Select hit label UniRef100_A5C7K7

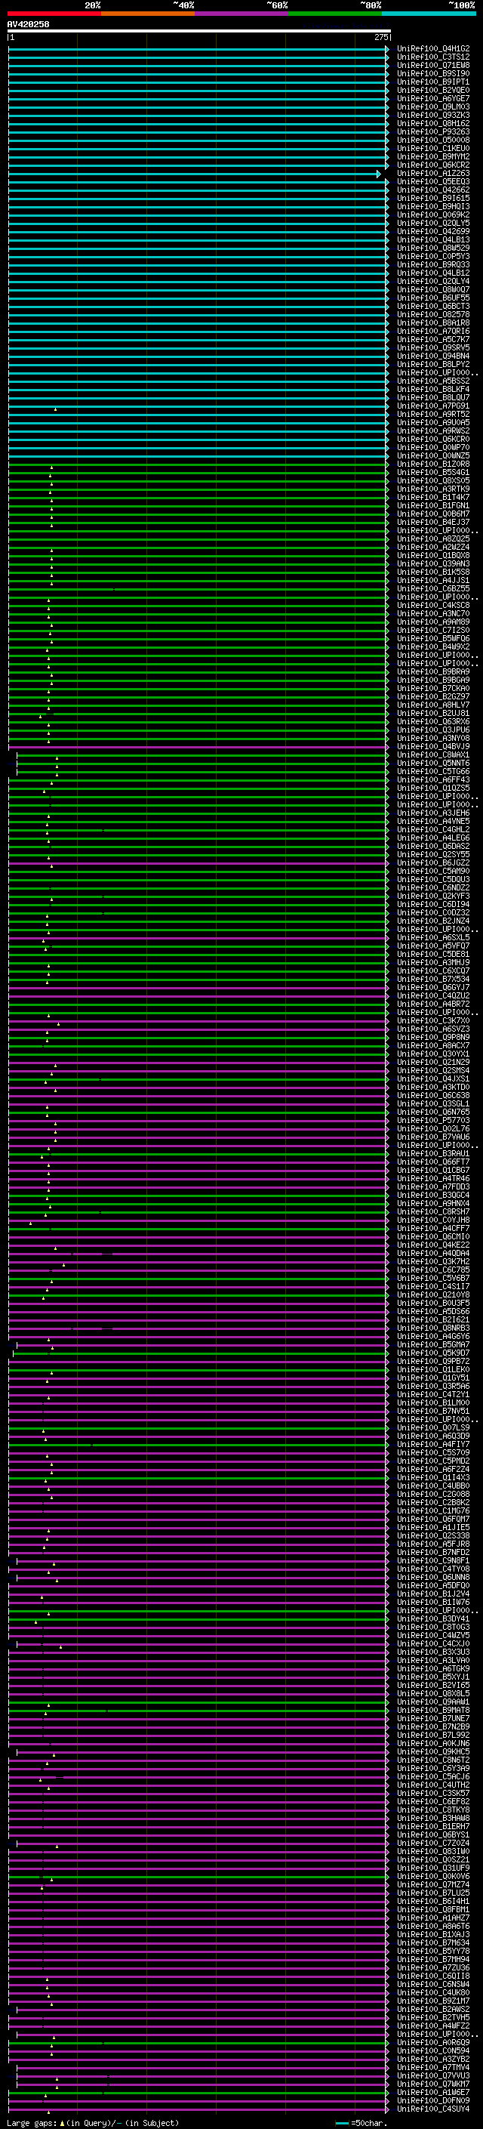[433, 340]
